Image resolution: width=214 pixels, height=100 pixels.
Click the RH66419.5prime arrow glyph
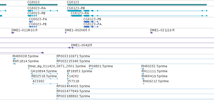click(x=143, y=79)
